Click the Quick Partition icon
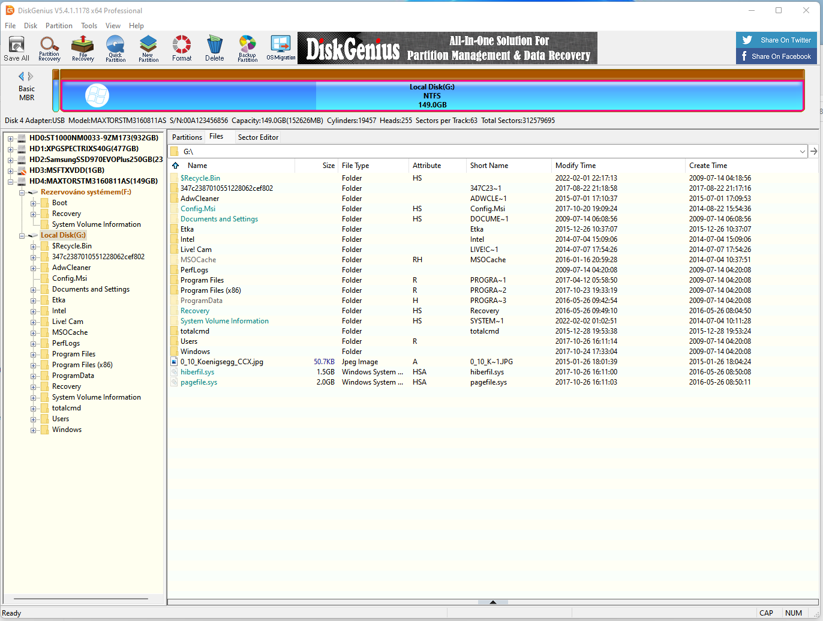823x621 pixels. pyautogui.click(x=115, y=49)
